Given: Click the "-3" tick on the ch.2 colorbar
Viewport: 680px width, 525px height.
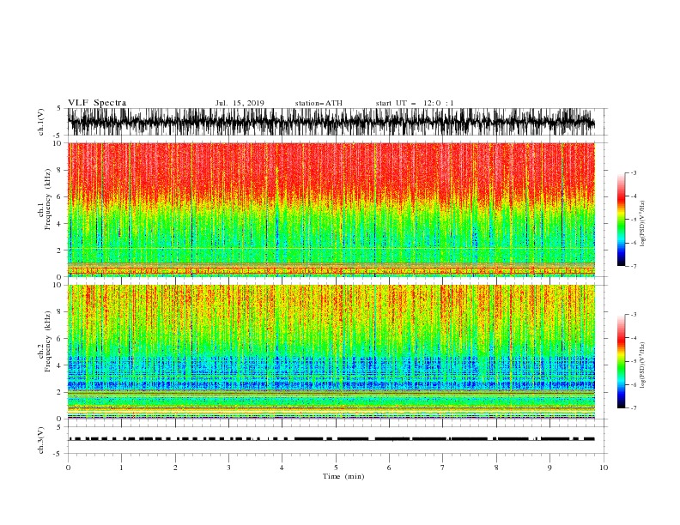Looking at the screenshot, I should (633, 315).
